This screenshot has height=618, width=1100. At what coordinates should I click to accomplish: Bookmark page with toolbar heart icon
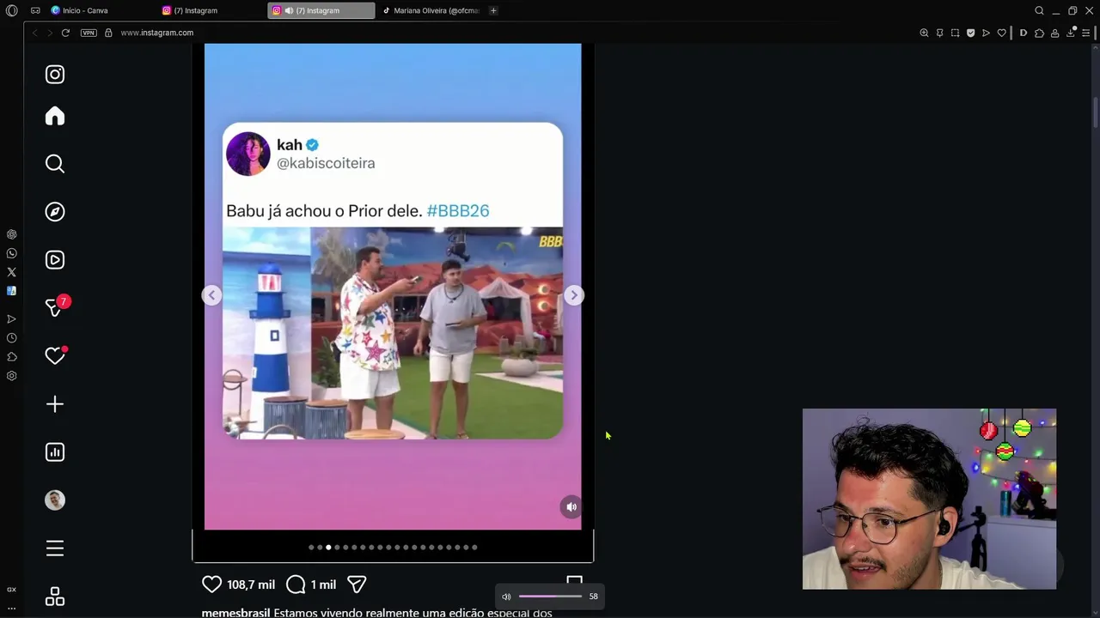coord(1001,33)
